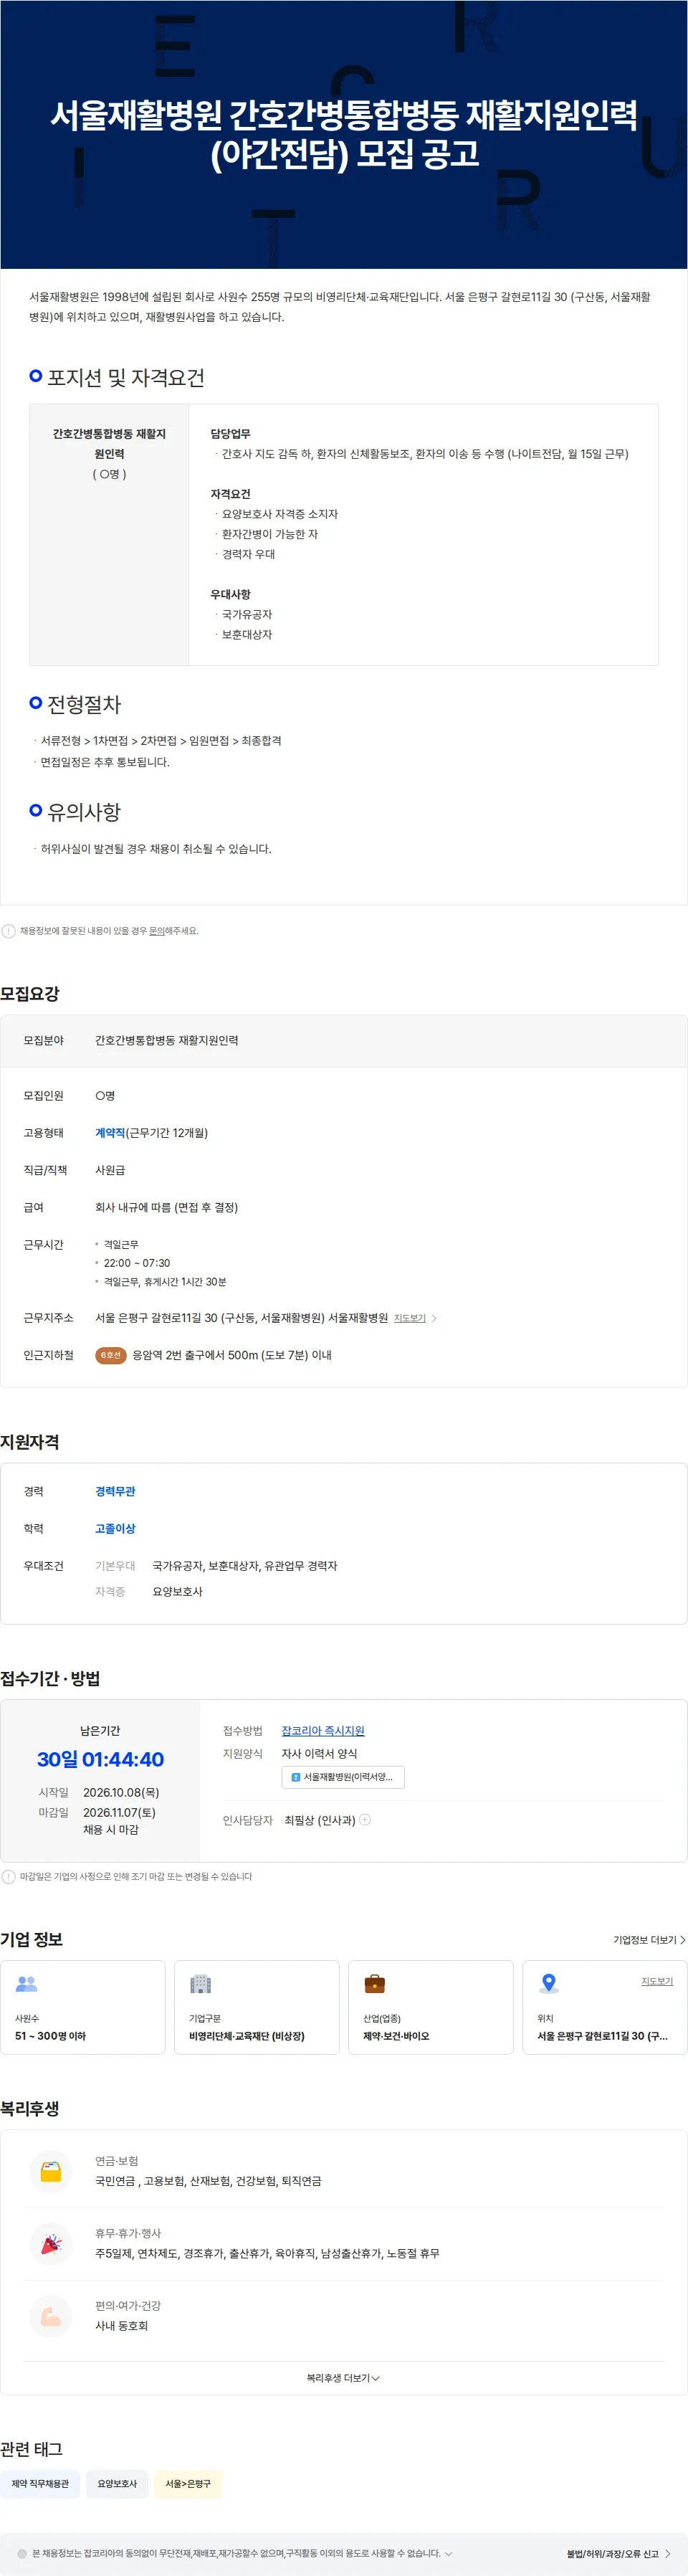Click the 계약직 employment type link
The height and width of the screenshot is (2576, 688).
tap(110, 1133)
